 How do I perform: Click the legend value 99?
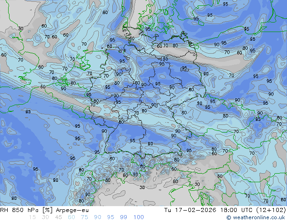pos(124,217)
